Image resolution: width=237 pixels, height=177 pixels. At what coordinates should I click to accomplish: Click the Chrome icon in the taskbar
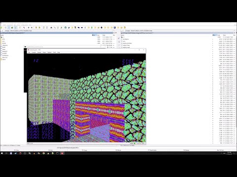[x=43, y=153]
